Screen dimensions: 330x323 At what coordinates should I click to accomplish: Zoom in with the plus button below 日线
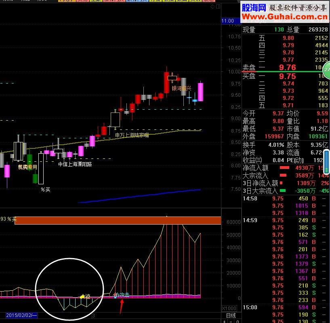click(225, 321)
